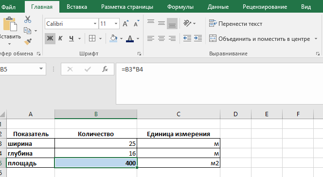
Task: Click the increase indent icon
Action: pyautogui.click(x=198, y=38)
